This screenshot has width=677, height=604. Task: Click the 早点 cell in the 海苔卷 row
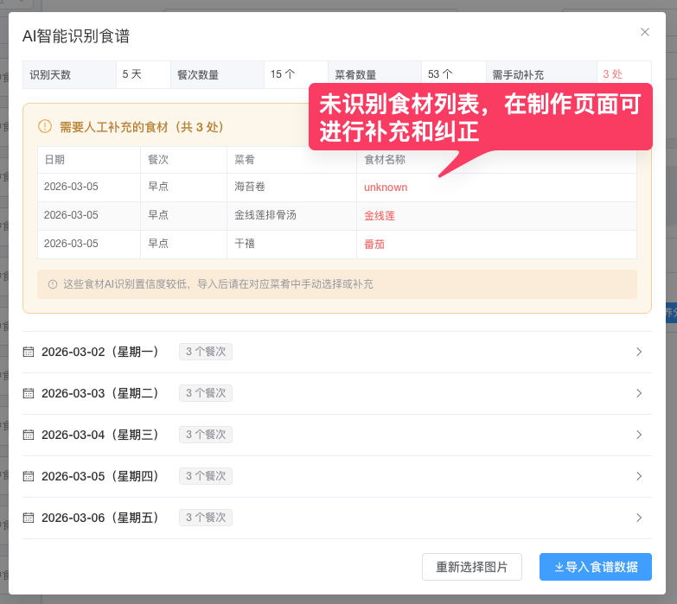[183, 188]
